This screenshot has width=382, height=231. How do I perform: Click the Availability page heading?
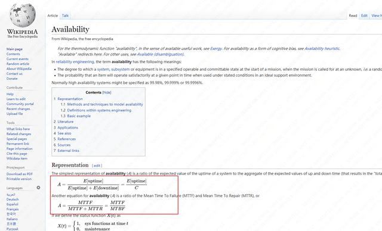(x=70, y=29)
